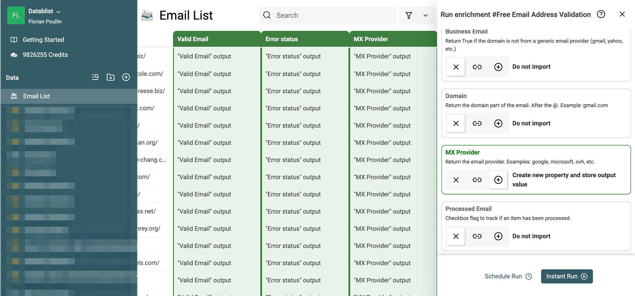Click Schedule Run link

pyautogui.click(x=508, y=276)
